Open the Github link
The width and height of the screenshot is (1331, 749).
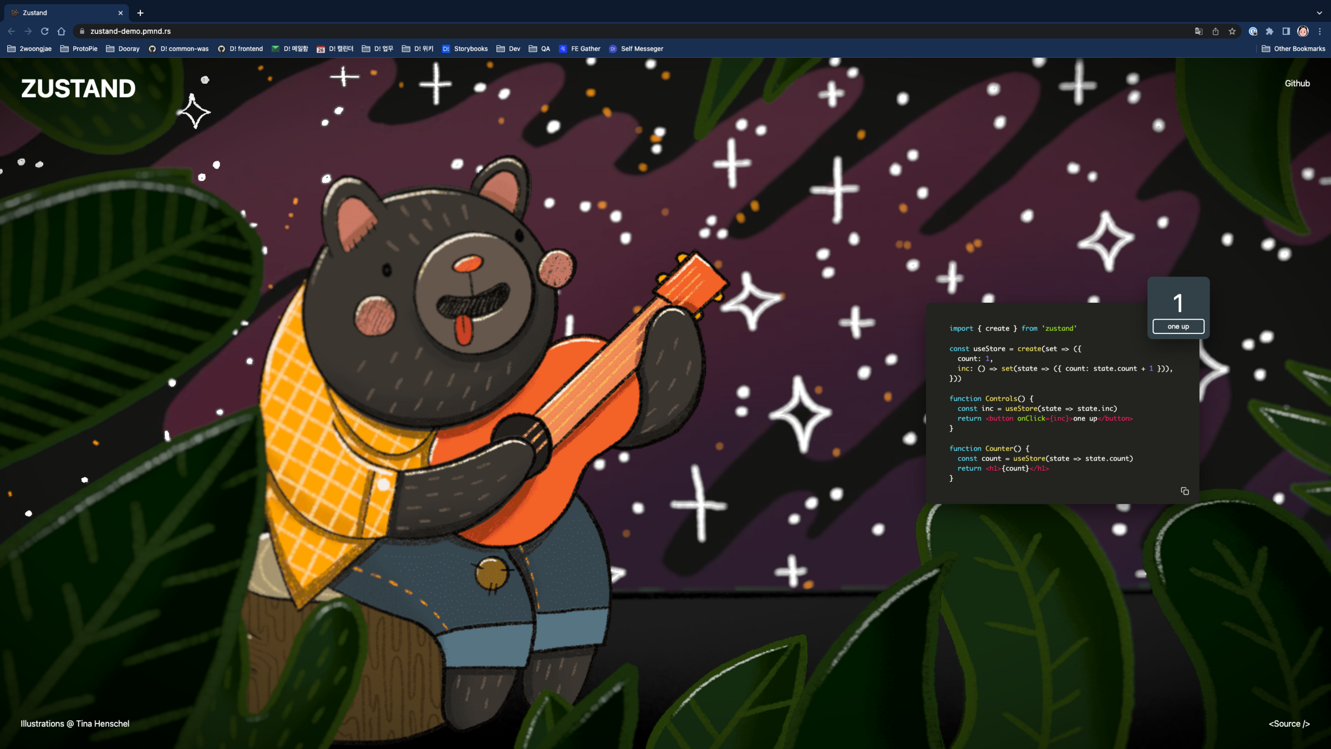pyautogui.click(x=1297, y=83)
